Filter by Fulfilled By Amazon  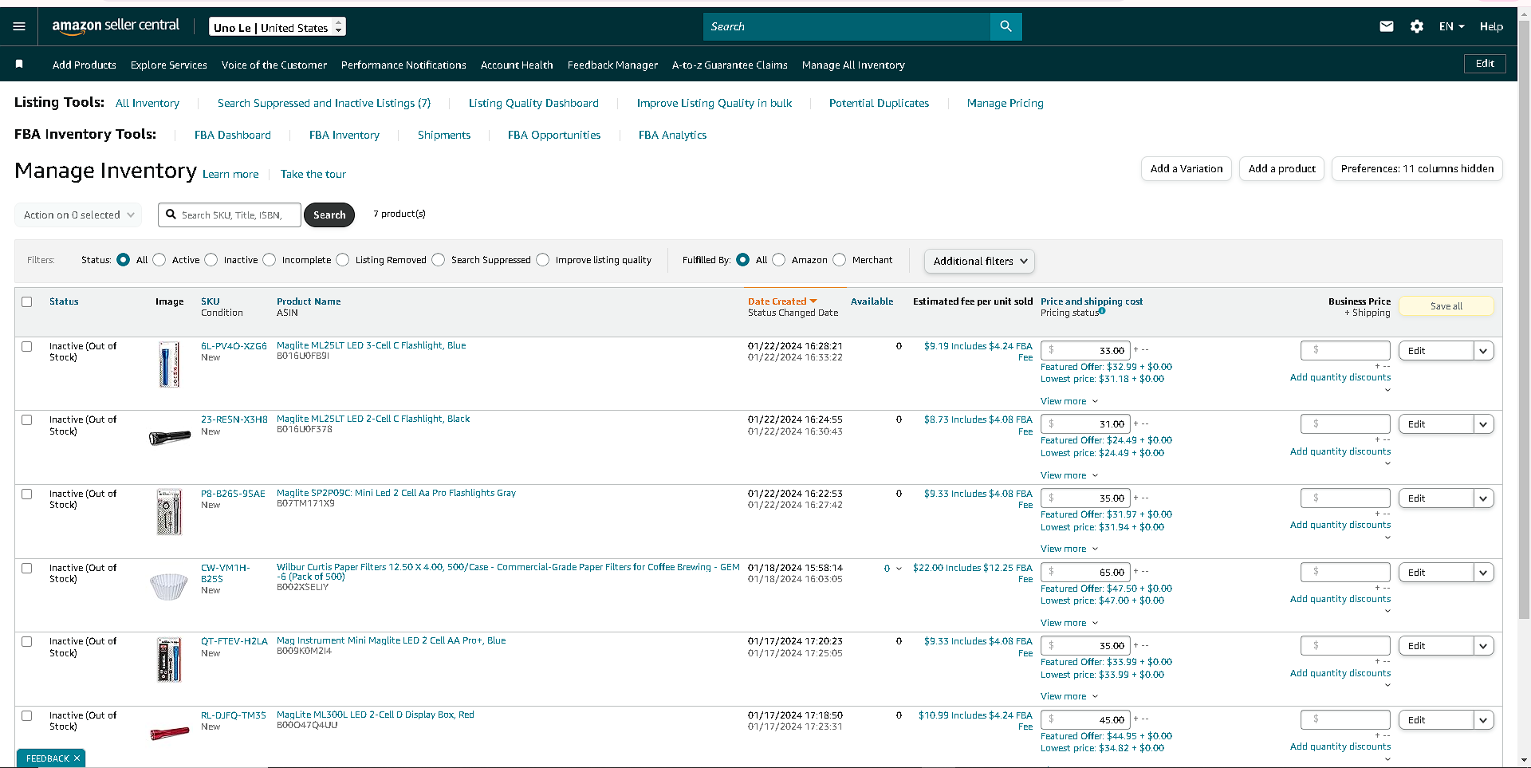tap(779, 260)
